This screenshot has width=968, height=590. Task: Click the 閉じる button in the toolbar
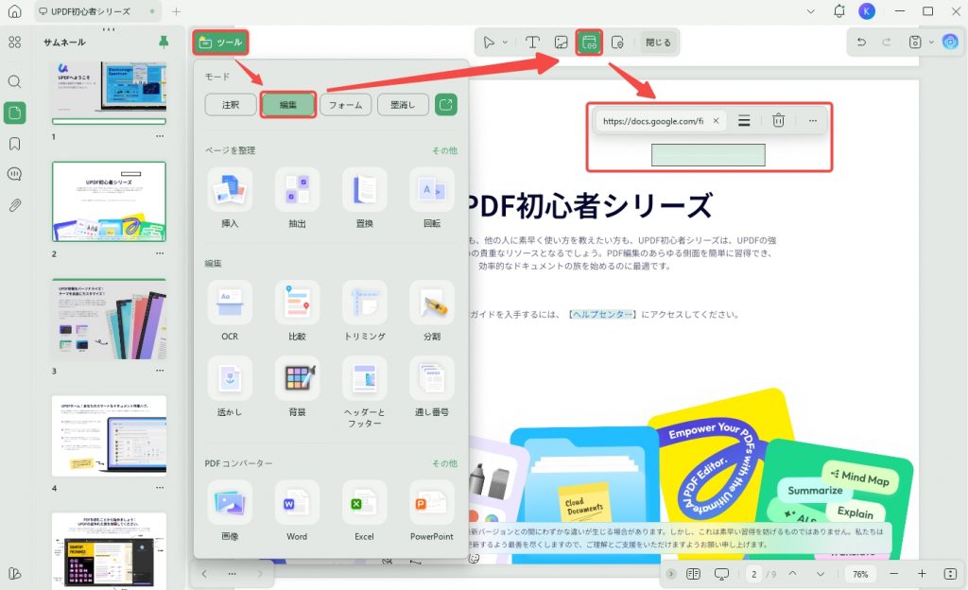coord(658,42)
